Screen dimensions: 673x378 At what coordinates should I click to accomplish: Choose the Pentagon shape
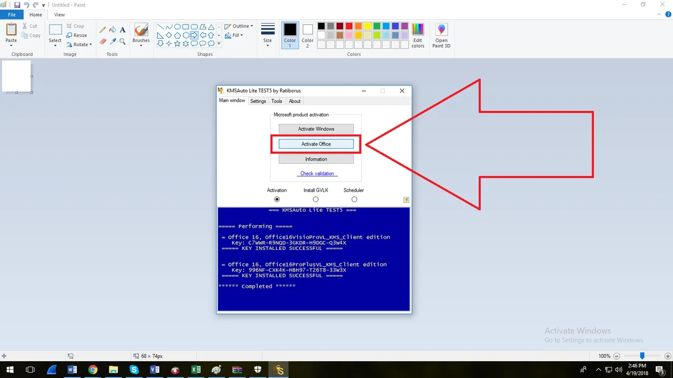(x=178, y=35)
